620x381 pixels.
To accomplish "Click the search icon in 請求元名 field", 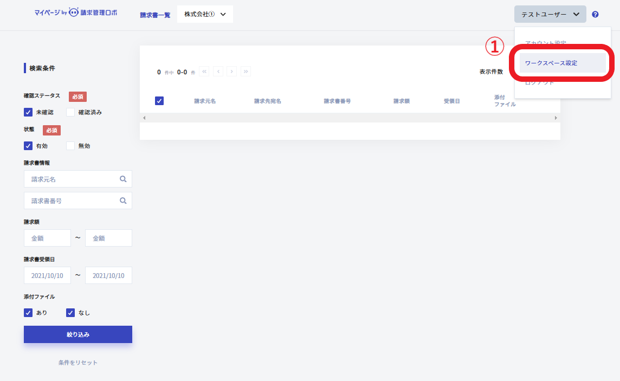I will tap(124, 179).
